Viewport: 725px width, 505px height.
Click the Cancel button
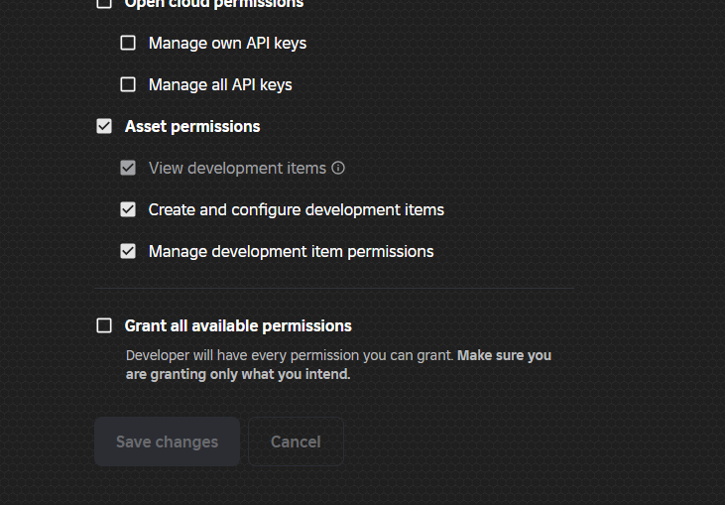296,442
